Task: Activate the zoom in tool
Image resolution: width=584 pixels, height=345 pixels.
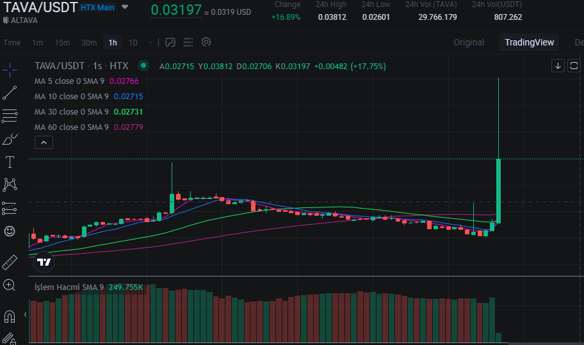Action: (x=10, y=285)
